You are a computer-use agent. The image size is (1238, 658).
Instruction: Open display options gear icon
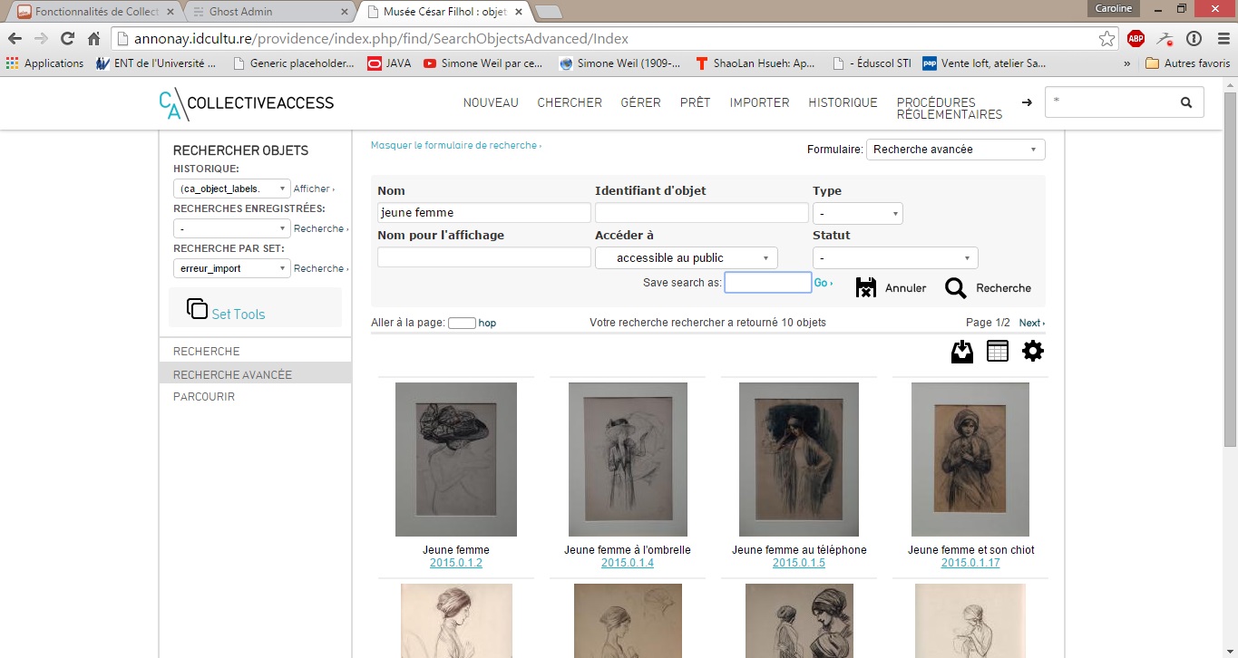pos(1033,352)
